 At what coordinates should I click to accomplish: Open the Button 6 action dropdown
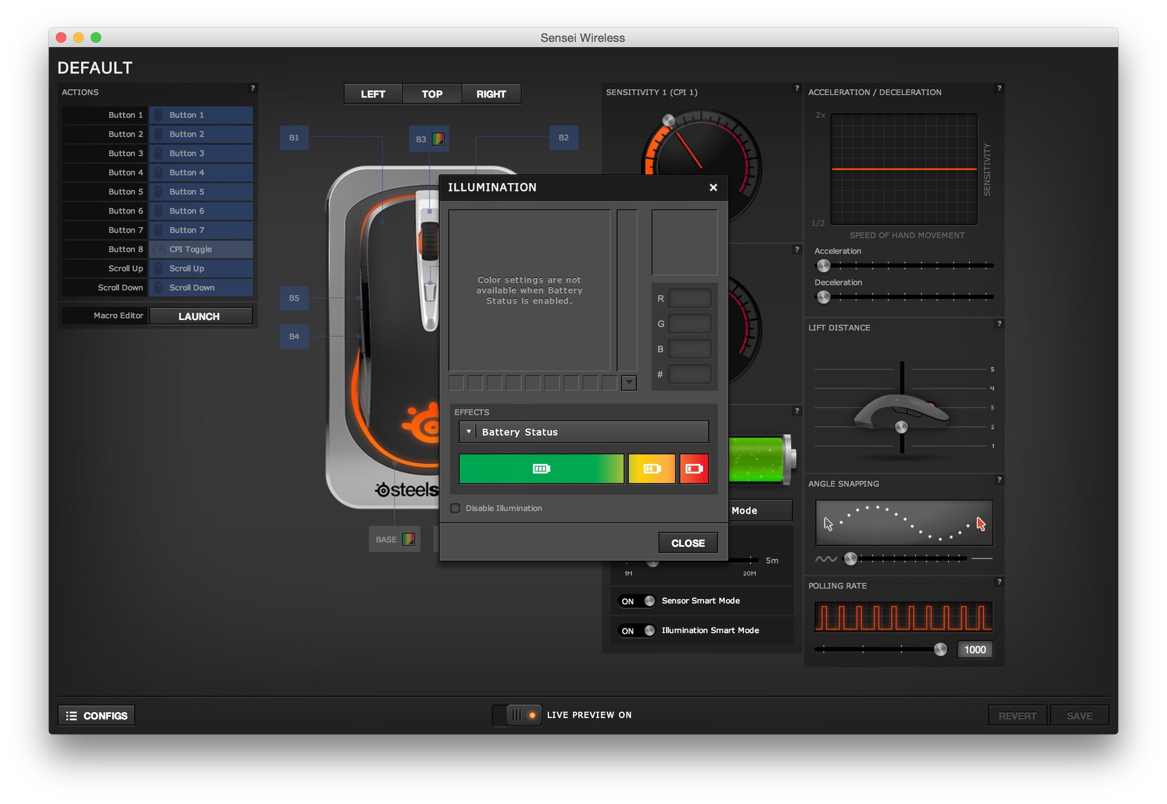pyautogui.click(x=201, y=210)
